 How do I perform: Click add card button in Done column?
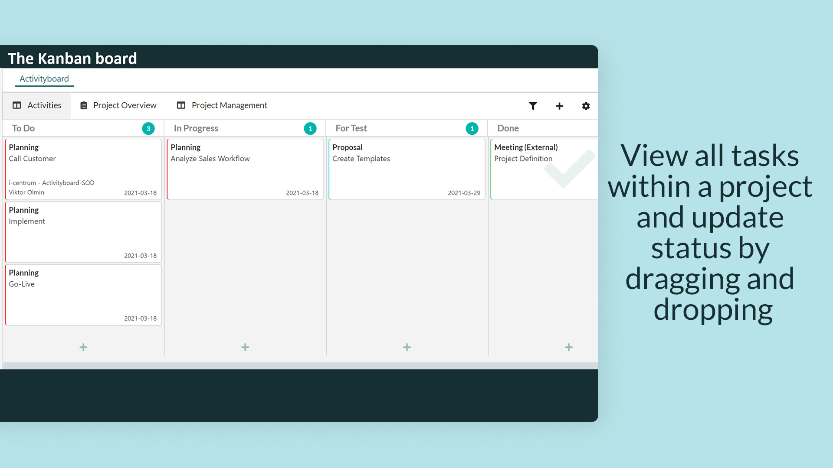[x=569, y=347]
